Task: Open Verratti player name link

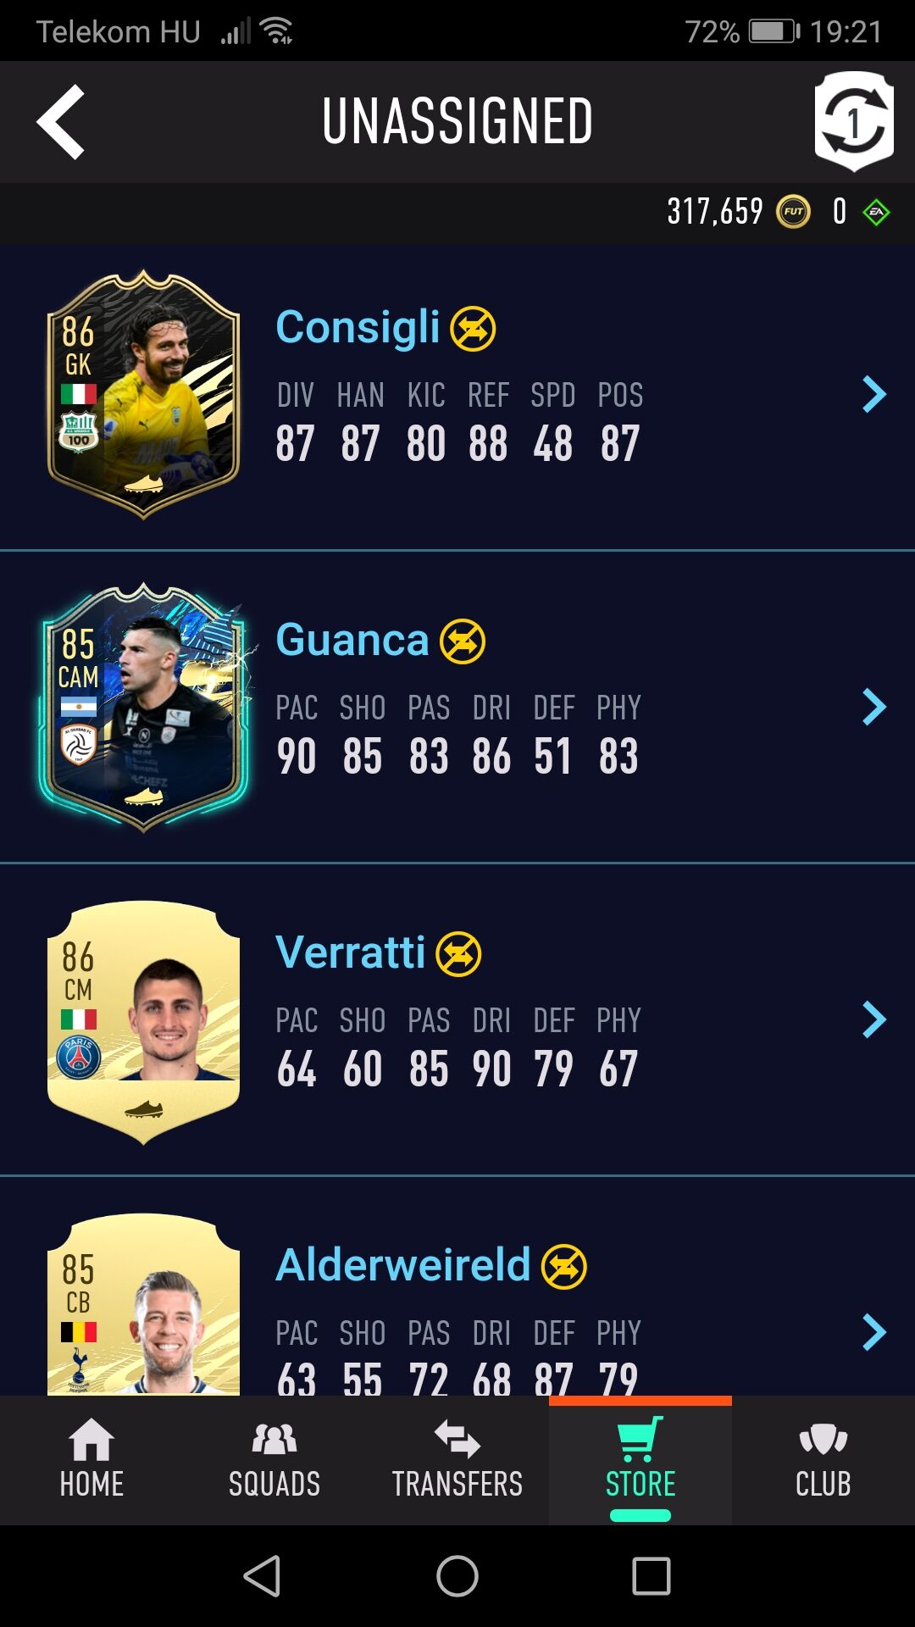Action: (x=350, y=952)
